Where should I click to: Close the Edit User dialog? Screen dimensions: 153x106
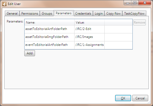(x=145, y=3)
